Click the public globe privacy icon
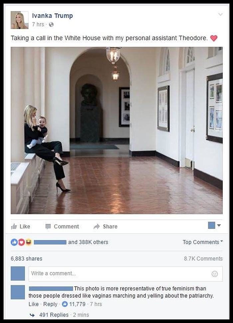233x323 pixels. click(x=51, y=24)
